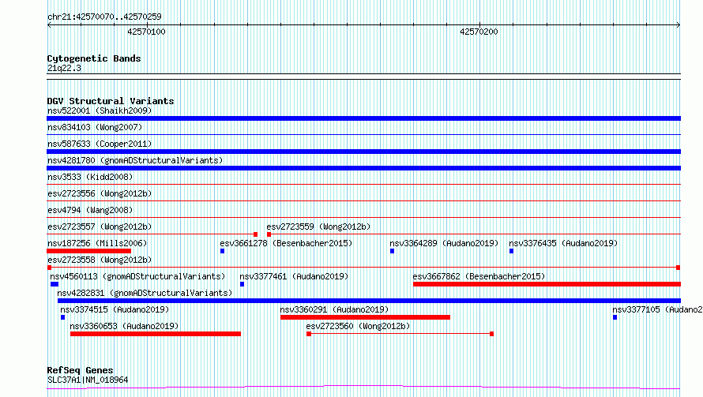
Task: Select nsv4560113 (gnomADStructuralVariants) label
Action: pyautogui.click(x=137, y=276)
